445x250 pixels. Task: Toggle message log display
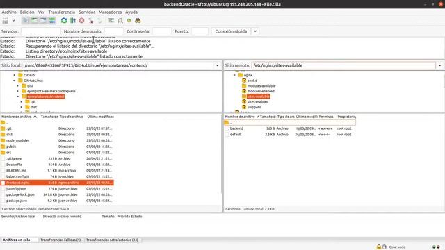25,20
